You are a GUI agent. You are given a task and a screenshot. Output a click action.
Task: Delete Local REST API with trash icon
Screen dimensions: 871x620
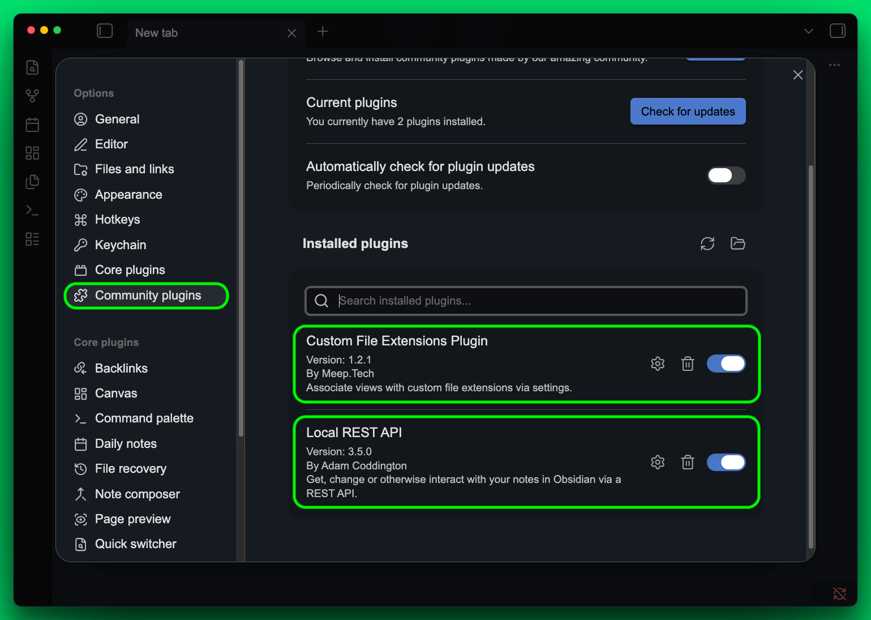tap(688, 462)
